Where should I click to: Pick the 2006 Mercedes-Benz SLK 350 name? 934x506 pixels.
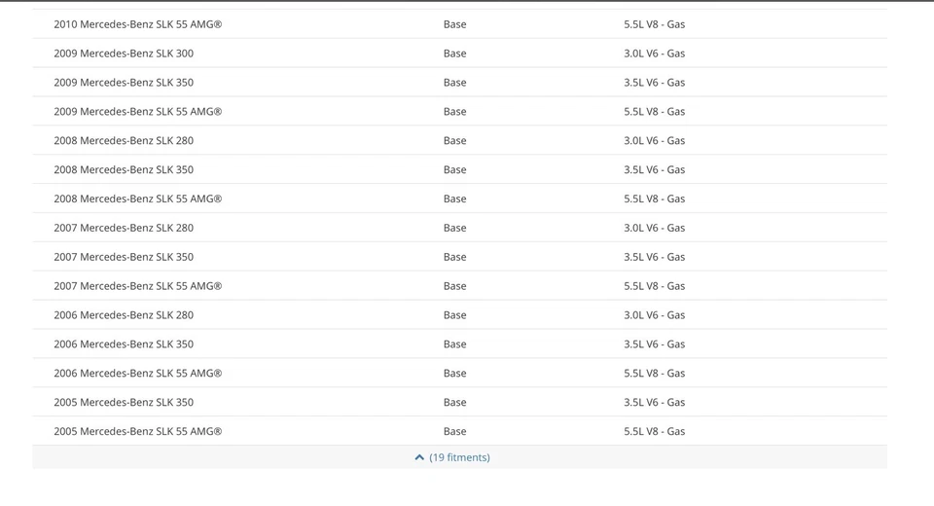[x=124, y=344]
